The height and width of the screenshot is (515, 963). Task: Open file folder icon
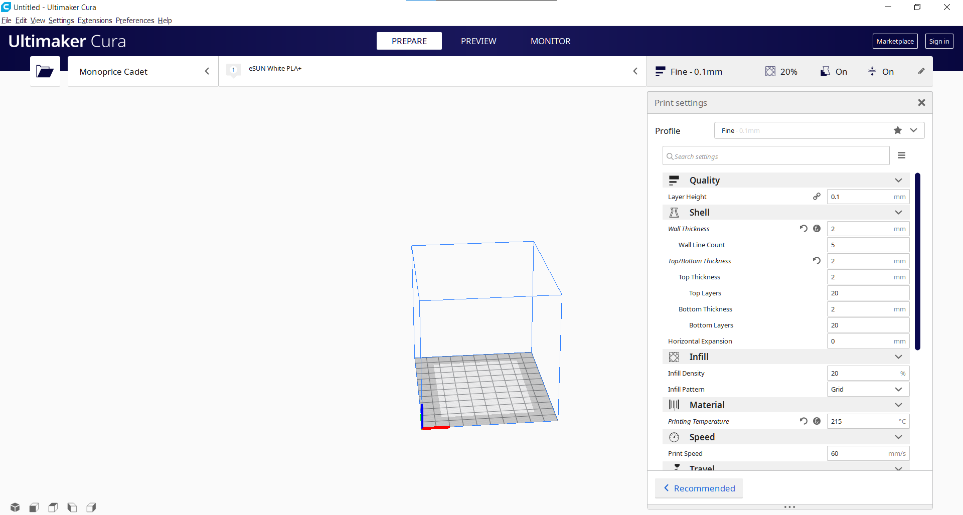45,71
